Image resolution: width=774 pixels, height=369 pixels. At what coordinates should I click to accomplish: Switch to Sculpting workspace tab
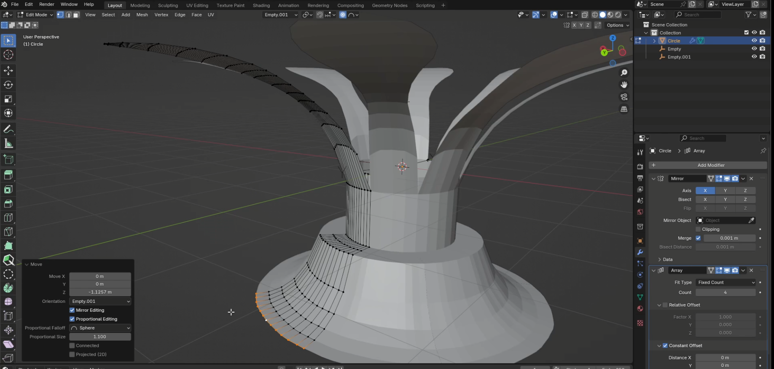[x=168, y=5]
